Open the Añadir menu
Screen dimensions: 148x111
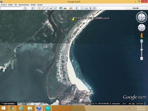(33, 5)
